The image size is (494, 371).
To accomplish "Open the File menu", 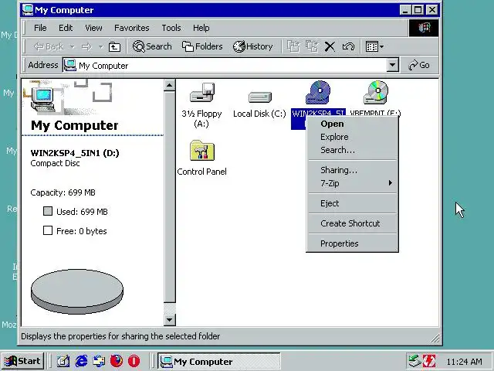I will point(40,28).
